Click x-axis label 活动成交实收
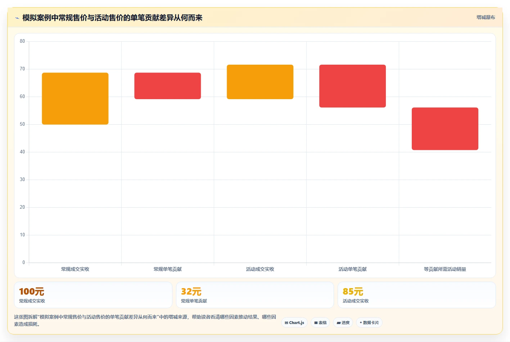Viewport: 510px width, 342px height. [x=260, y=269]
